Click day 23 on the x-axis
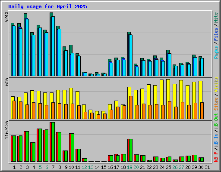 point(155,167)
